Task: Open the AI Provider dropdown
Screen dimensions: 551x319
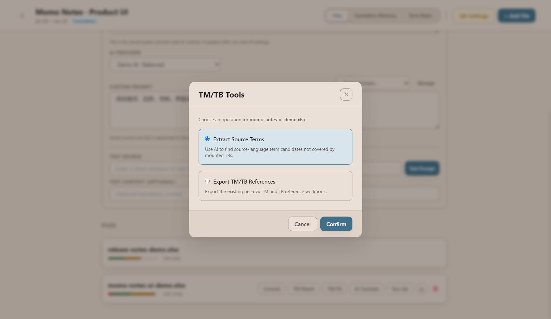Action: [x=166, y=65]
